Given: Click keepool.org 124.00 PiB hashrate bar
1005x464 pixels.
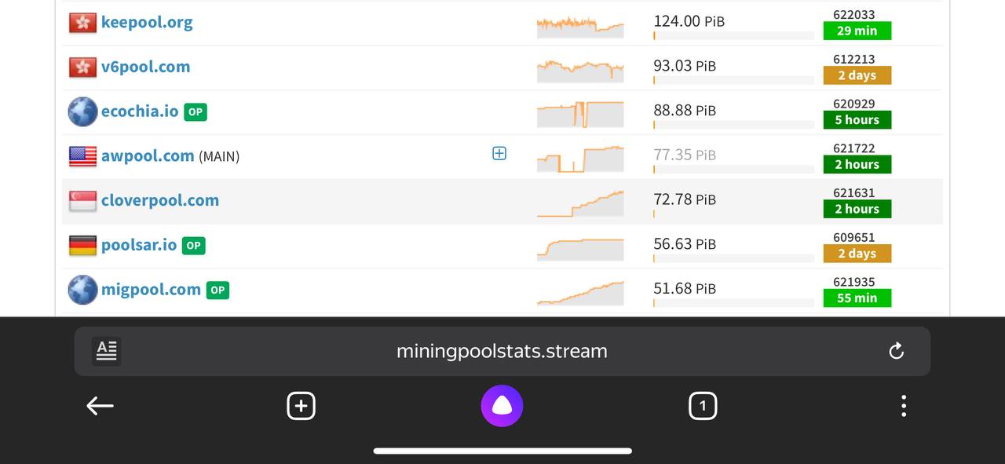Looking at the screenshot, I should coord(733,35).
